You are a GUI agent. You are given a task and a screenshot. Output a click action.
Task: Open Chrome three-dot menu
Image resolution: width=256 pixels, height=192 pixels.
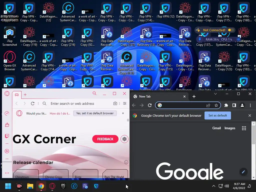[x=250, y=105]
